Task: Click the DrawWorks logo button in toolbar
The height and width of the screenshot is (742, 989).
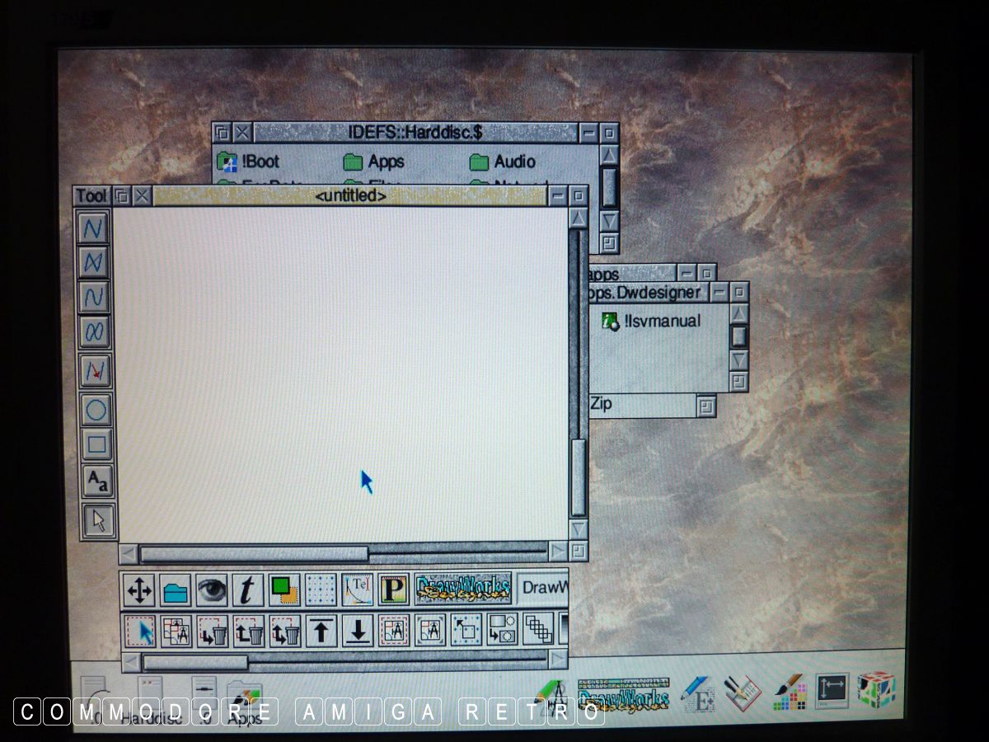Action: click(x=463, y=589)
